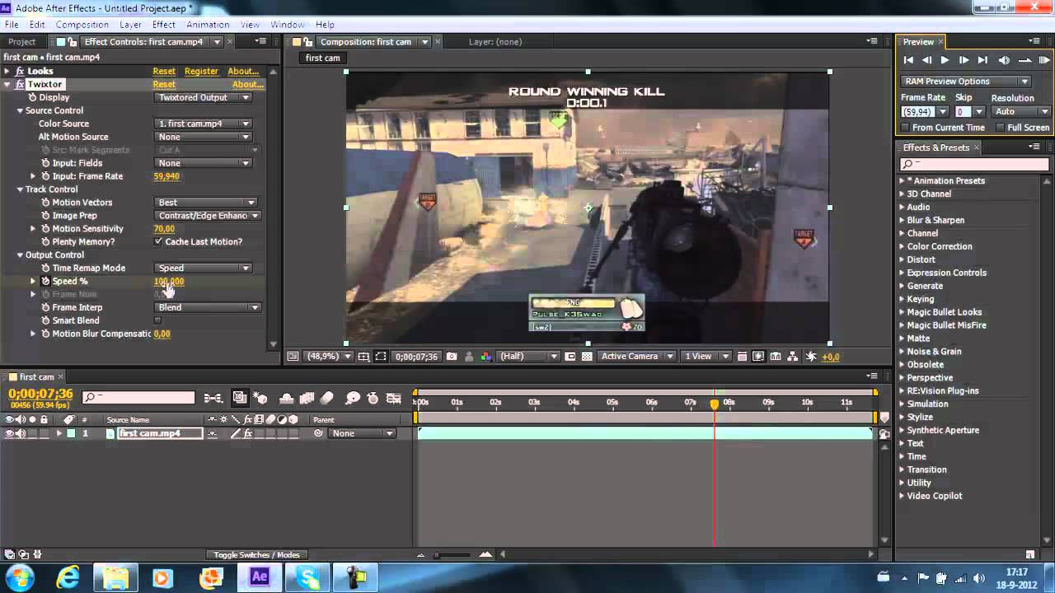Viewport: 1055px width, 593px height.
Task: Toggle Mask and Shape Path Visibility
Action: [381, 357]
